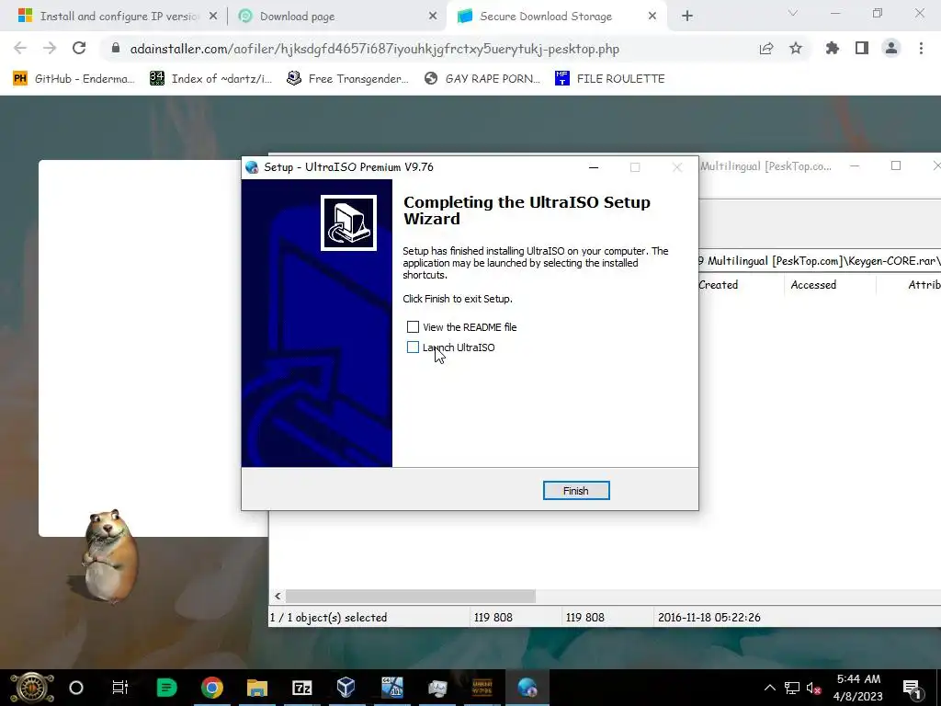Image resolution: width=941 pixels, height=706 pixels.
Task: Show hidden system tray icons
Action: click(x=769, y=688)
